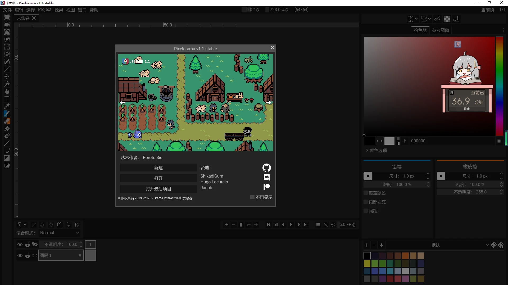Image resolution: width=508 pixels, height=285 pixels.
Task: Play animation forward
Action: coord(291,225)
